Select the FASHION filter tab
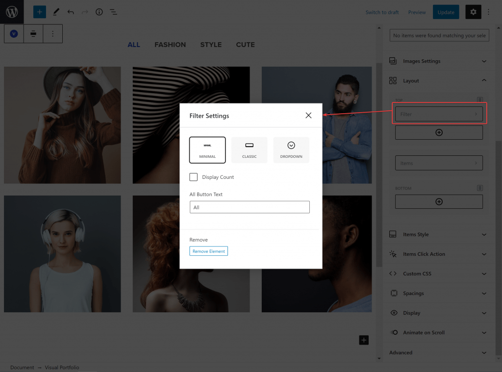 pos(170,45)
